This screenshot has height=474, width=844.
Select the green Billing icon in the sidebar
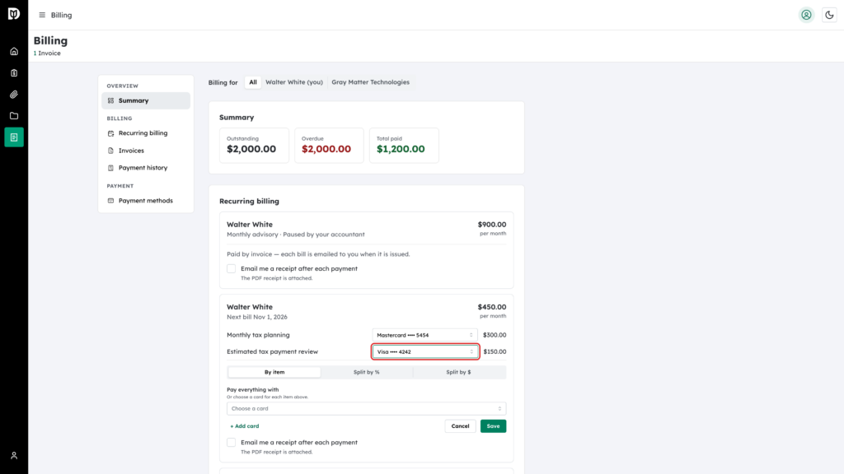pyautogui.click(x=14, y=137)
